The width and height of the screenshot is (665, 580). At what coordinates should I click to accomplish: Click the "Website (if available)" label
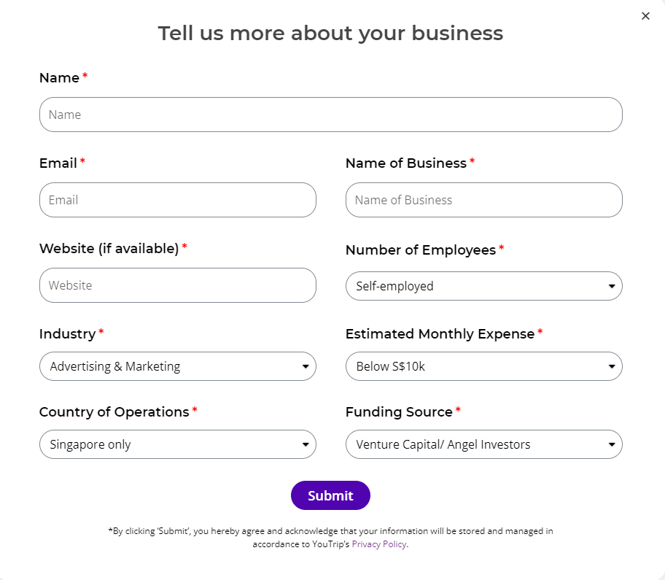coord(109,248)
